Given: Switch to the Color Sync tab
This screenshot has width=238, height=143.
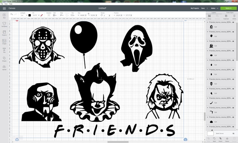Looking at the screenshot, I should (230, 13).
